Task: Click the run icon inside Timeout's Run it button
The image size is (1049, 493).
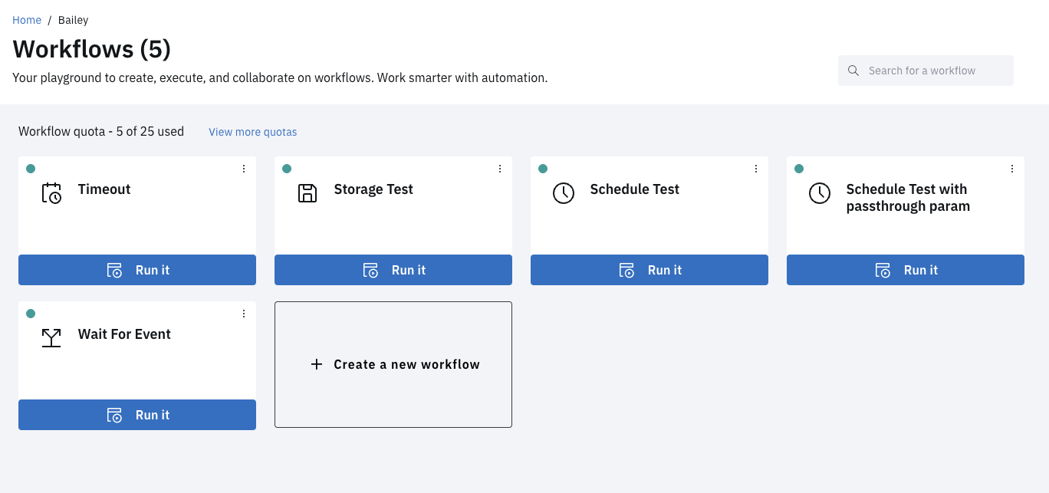Action: point(114,270)
